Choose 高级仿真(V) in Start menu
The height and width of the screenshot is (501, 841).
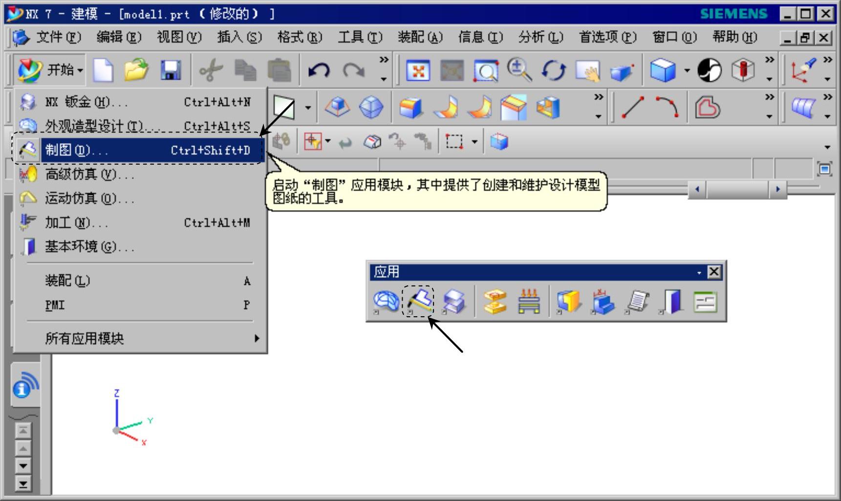point(140,174)
